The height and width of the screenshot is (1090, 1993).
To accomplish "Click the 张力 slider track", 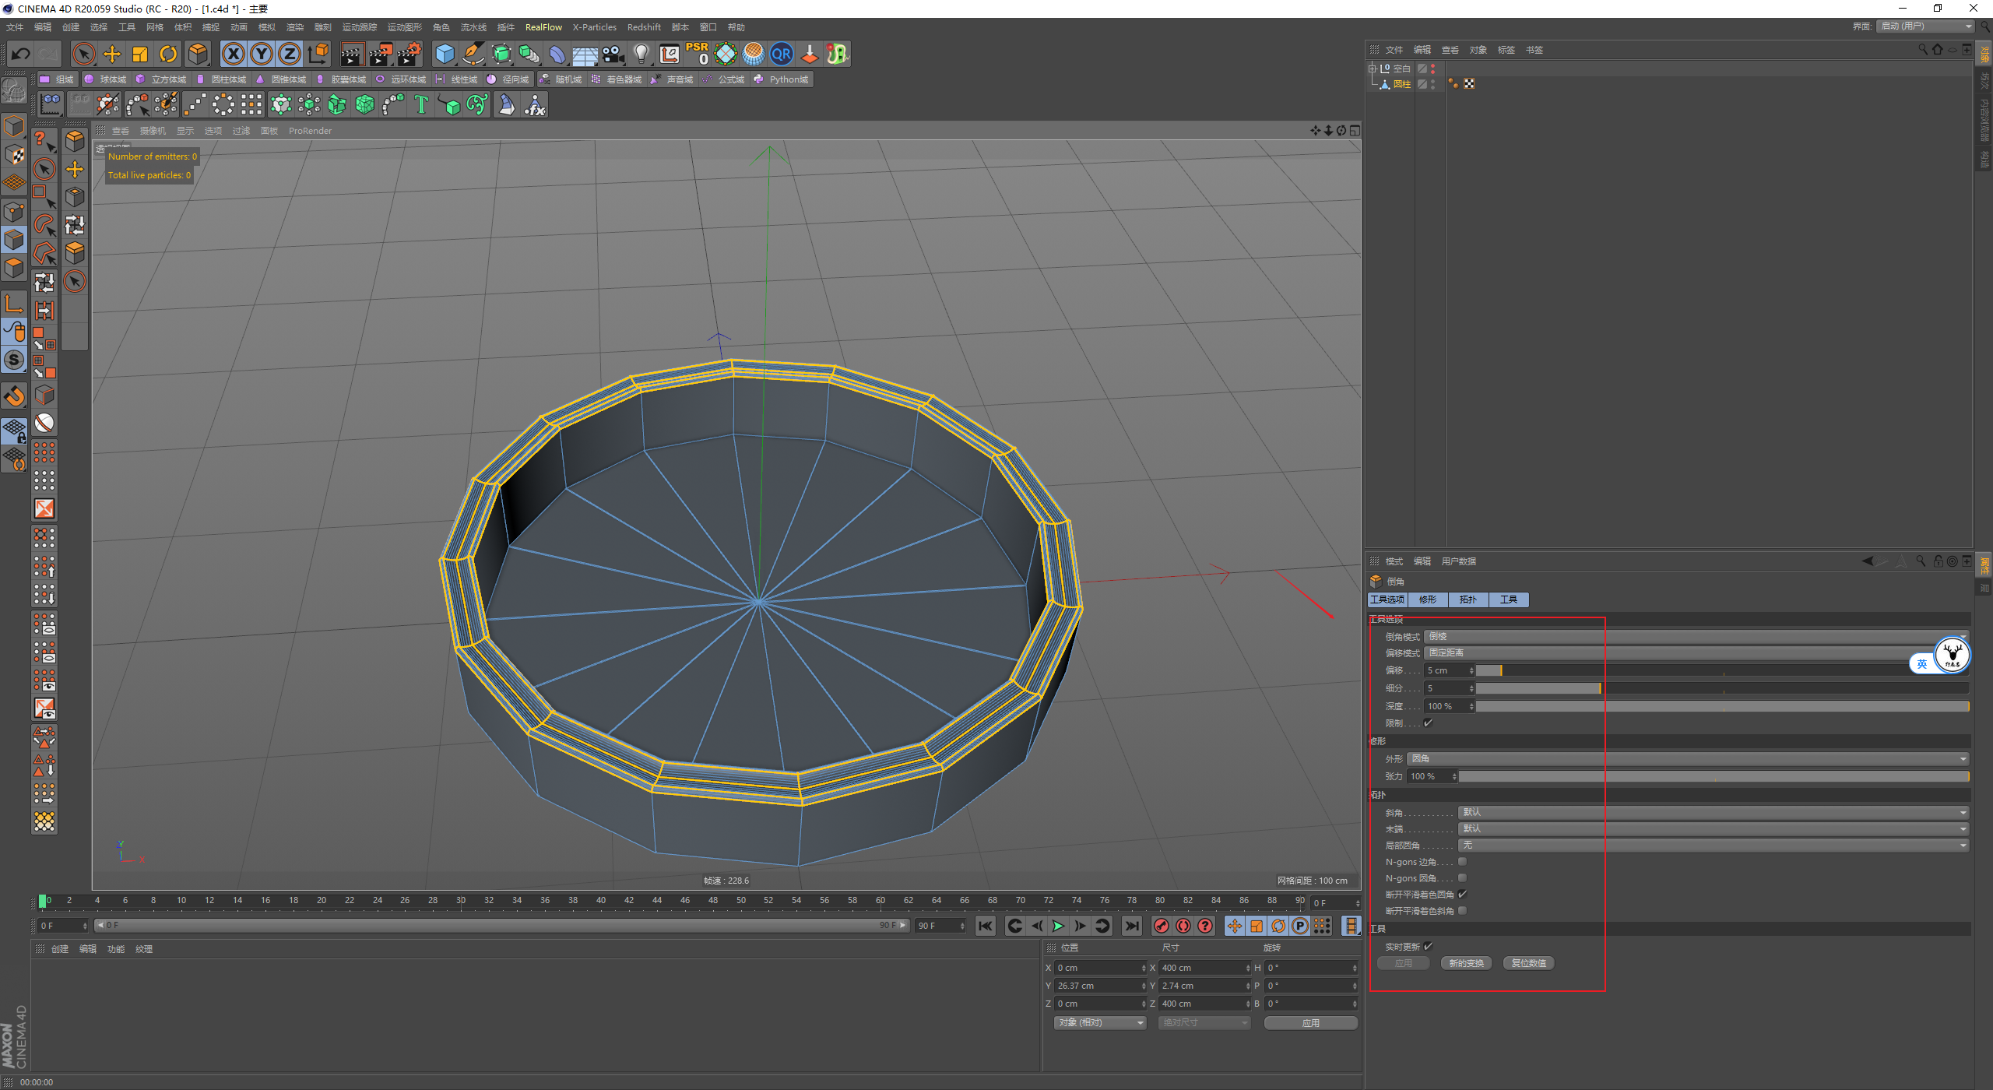I will pos(1714,777).
